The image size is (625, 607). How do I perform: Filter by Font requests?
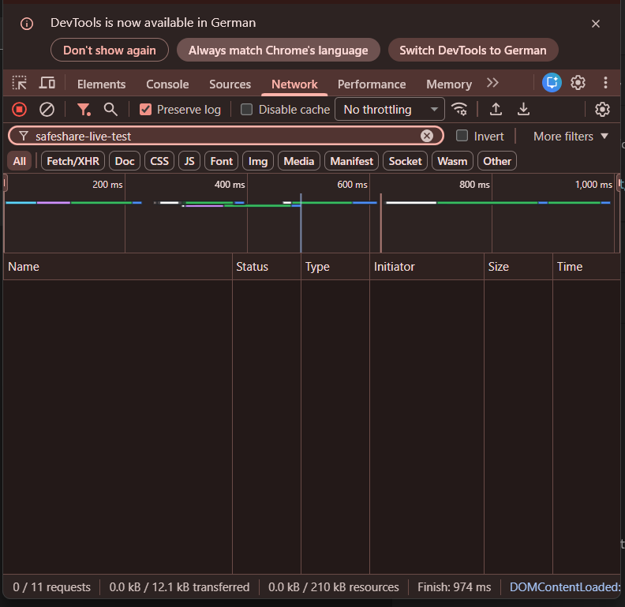222,161
